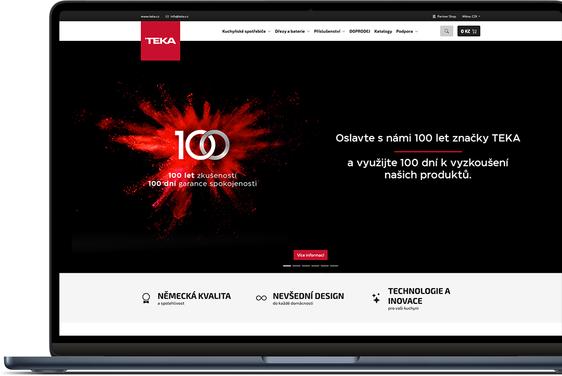Click the info@teka.cz email link
The width and height of the screenshot is (562, 376).
coord(179,16)
